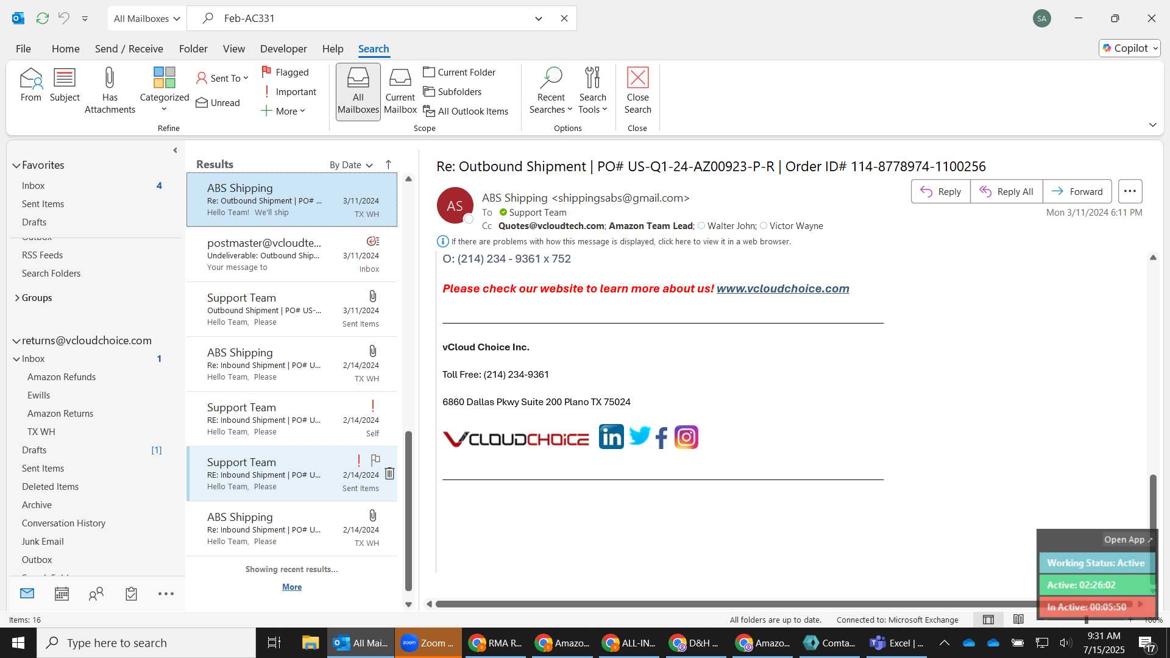Click the Undo icon in title bar
The width and height of the screenshot is (1170, 658).
click(64, 18)
